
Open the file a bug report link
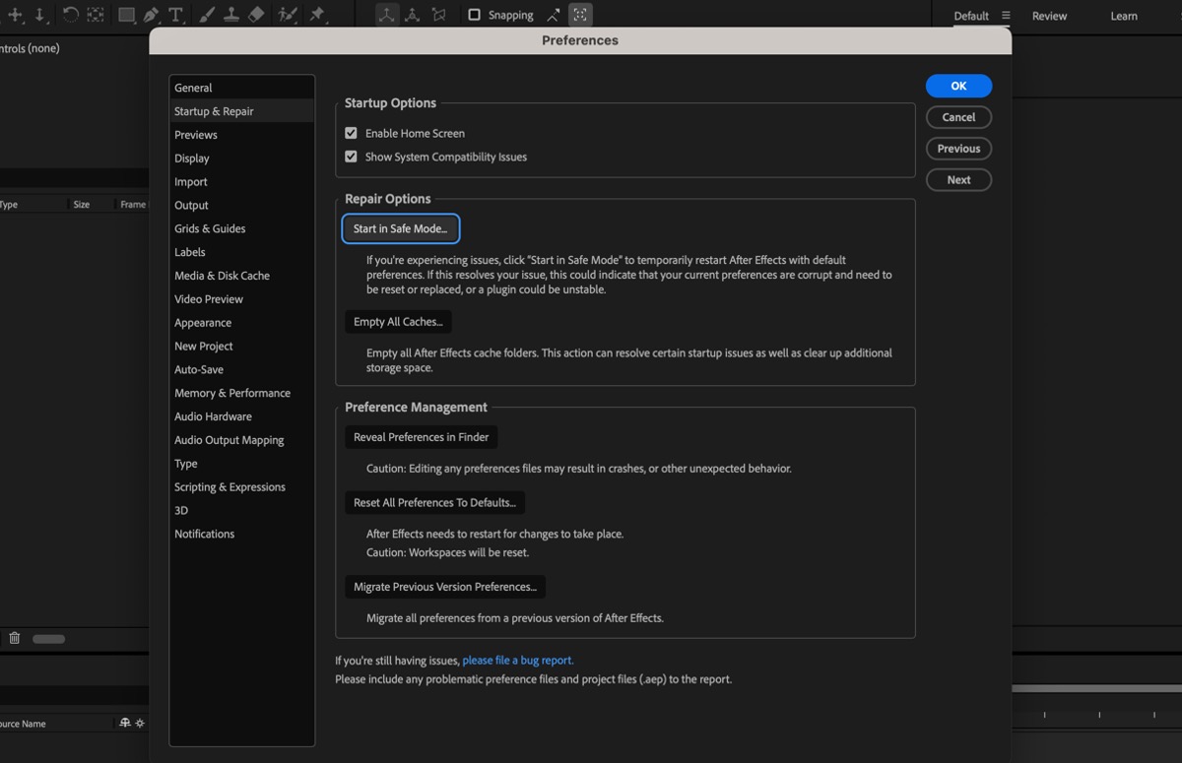point(518,661)
